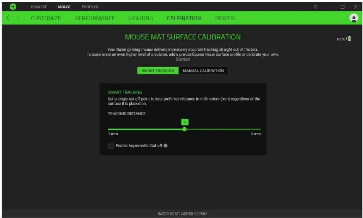Click the Razer DeathAdder V2 Pro label
This screenshot has width=363, height=218.
(x=182, y=214)
